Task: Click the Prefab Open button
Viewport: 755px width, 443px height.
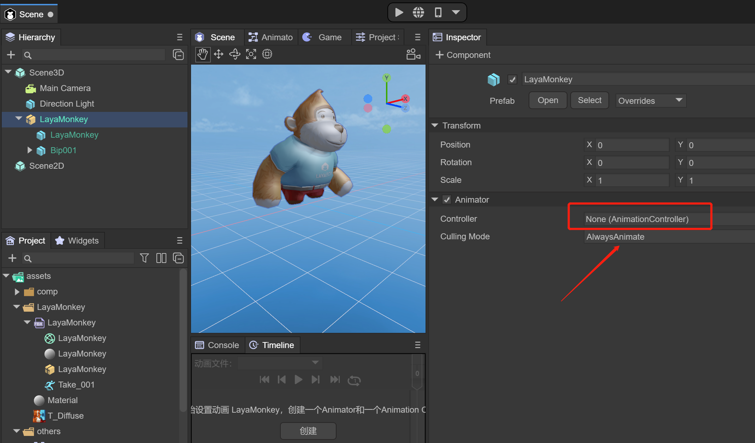Action: coord(548,101)
